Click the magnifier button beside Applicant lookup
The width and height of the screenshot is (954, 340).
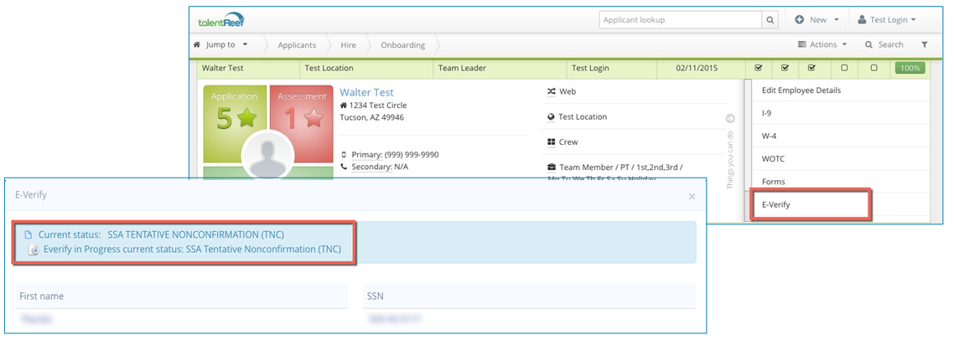770,20
